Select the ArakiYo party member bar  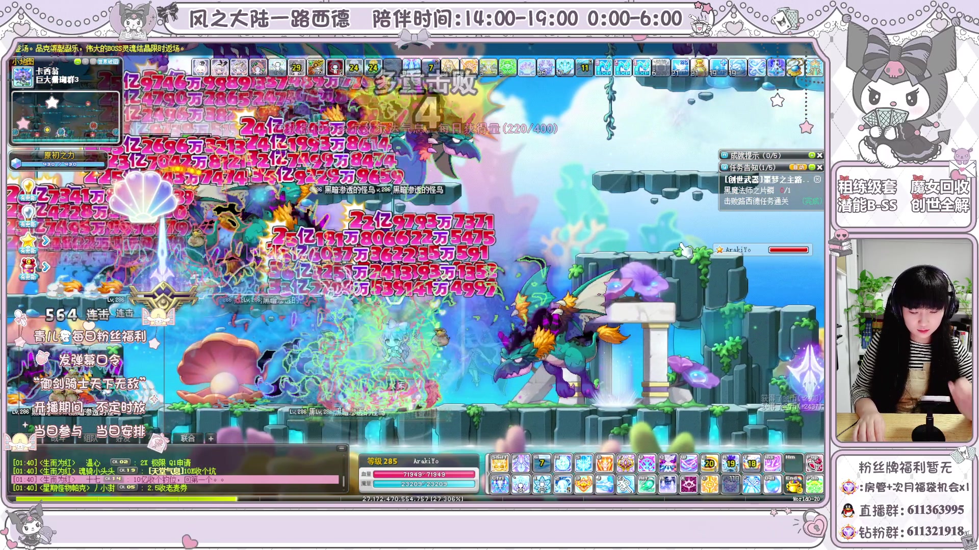tap(763, 250)
